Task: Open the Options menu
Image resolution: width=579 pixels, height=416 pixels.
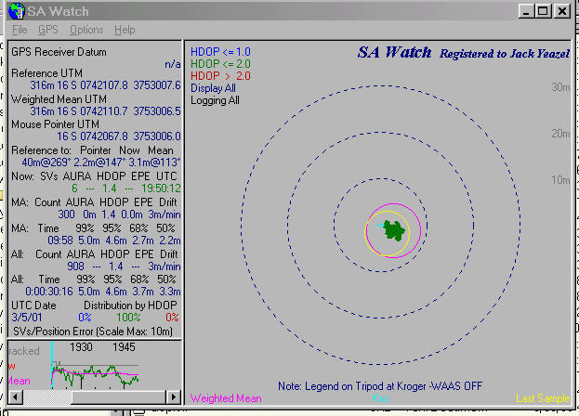Action: coord(86,30)
